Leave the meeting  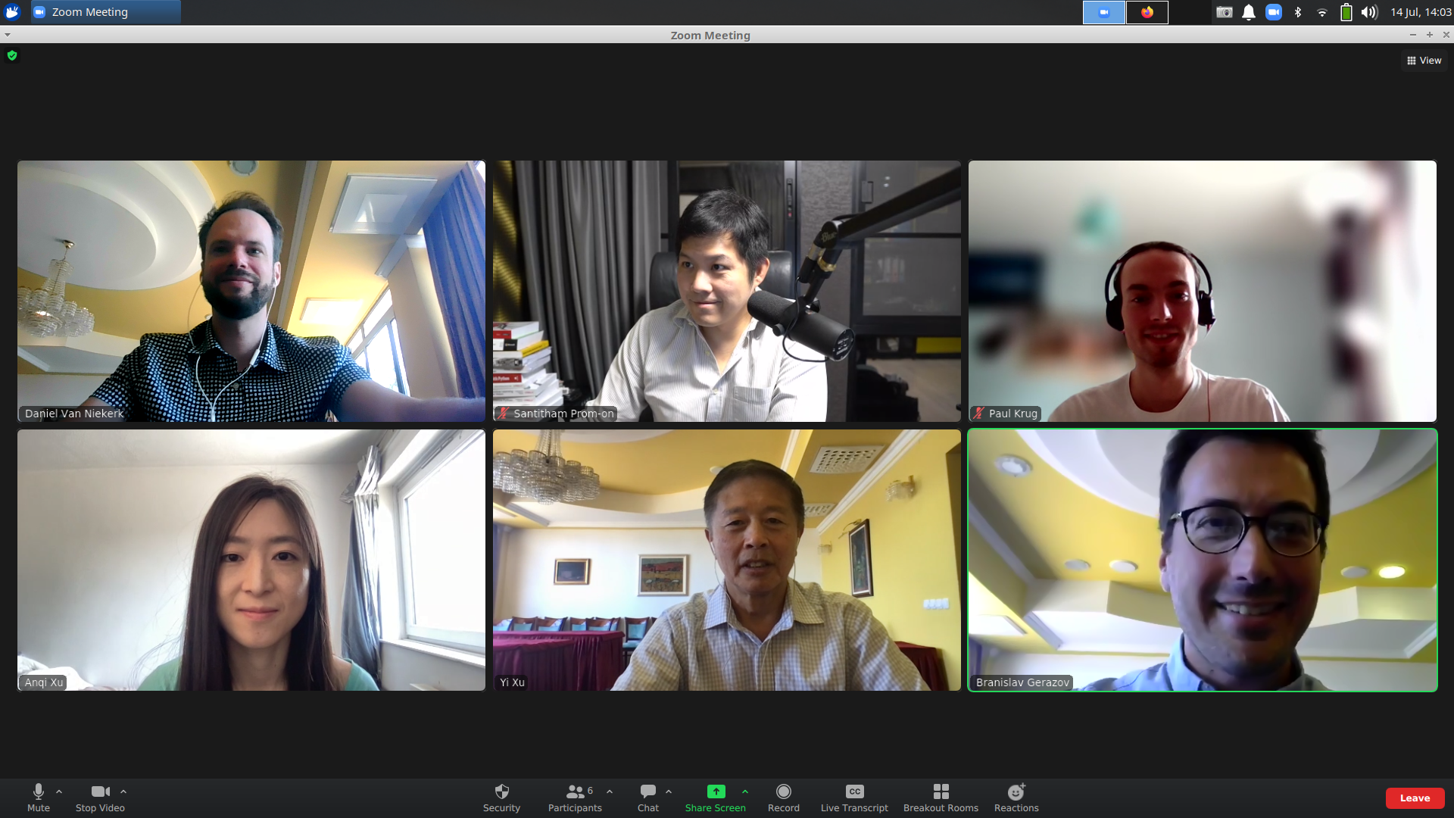pos(1415,798)
